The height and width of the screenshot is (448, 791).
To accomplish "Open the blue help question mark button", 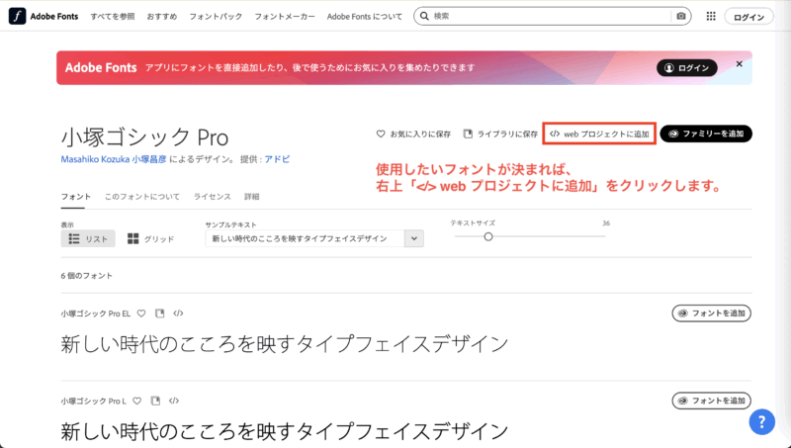I will 761,421.
